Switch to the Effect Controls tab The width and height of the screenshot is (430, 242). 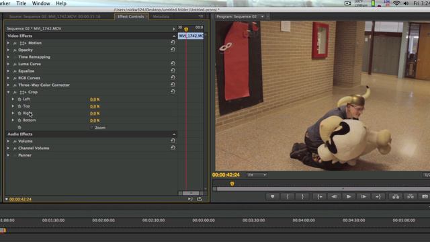[x=131, y=16]
